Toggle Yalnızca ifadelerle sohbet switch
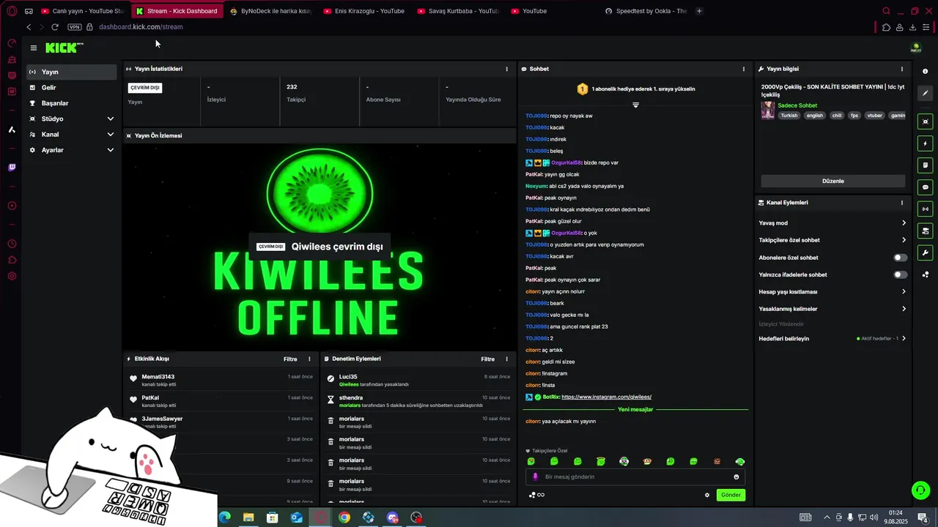This screenshot has width=938, height=527. tap(901, 274)
